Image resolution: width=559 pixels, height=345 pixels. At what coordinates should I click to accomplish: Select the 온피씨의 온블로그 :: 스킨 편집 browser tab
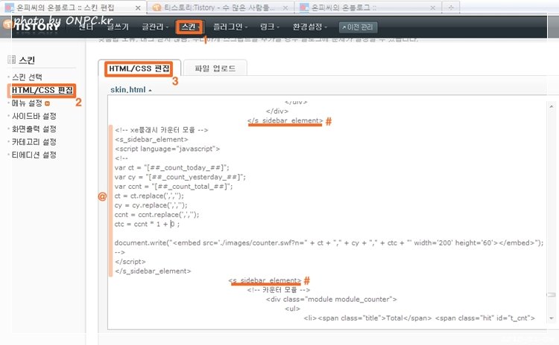coord(72,7)
